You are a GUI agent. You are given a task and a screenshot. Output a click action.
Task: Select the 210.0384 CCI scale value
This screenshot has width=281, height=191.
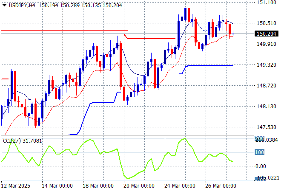click(x=267, y=140)
